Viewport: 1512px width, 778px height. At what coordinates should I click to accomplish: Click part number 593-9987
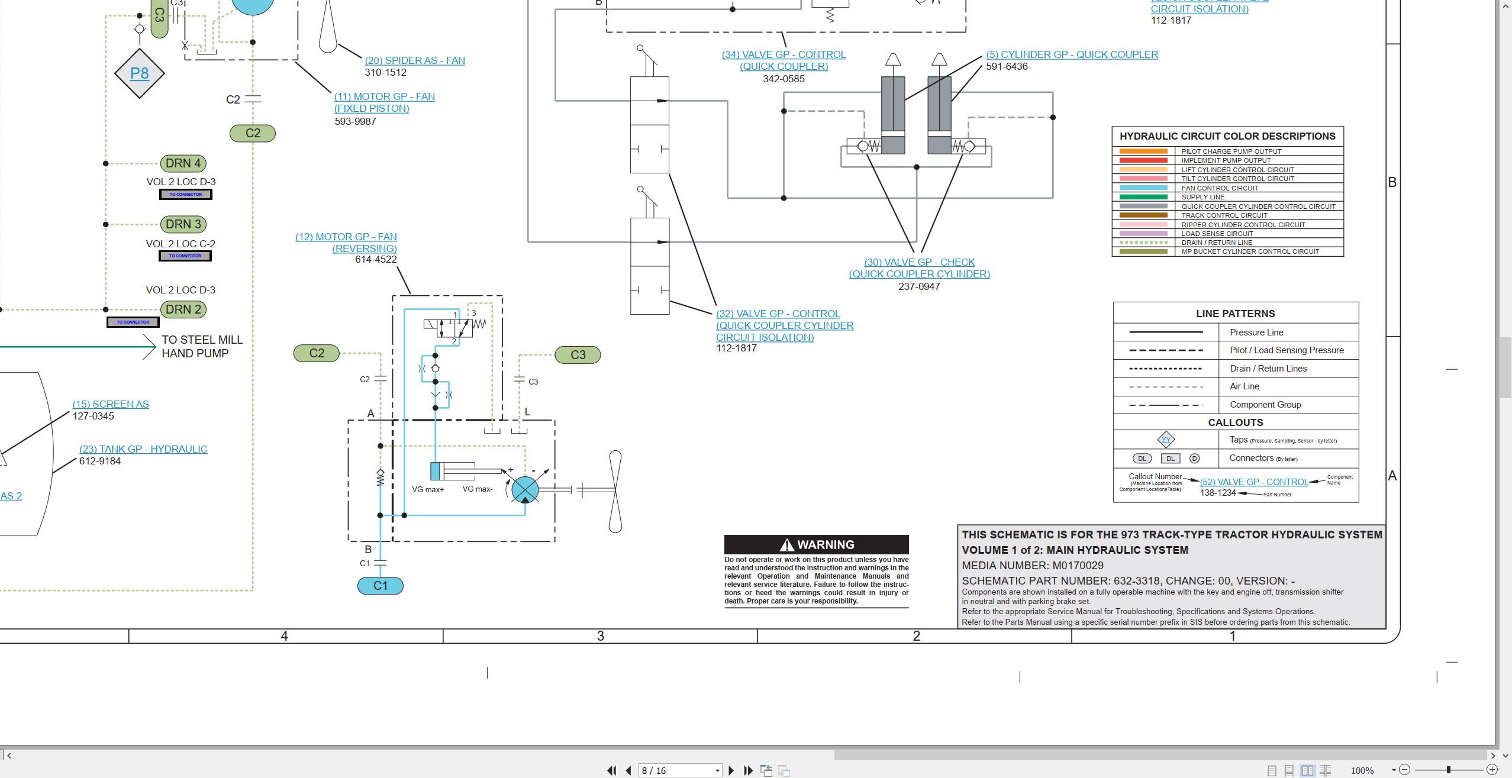(355, 121)
